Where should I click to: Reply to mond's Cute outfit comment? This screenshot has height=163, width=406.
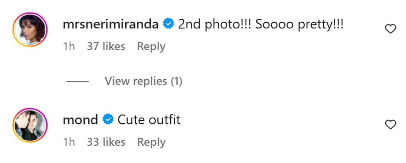click(151, 142)
